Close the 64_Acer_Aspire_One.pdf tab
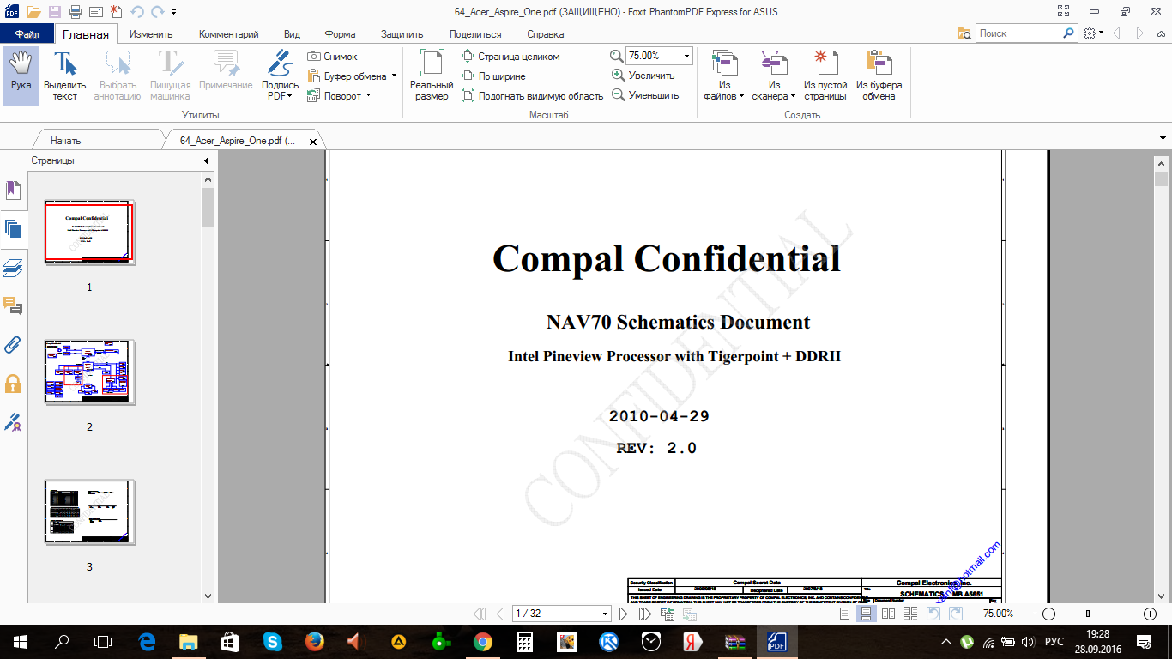The image size is (1172, 659). click(x=313, y=142)
